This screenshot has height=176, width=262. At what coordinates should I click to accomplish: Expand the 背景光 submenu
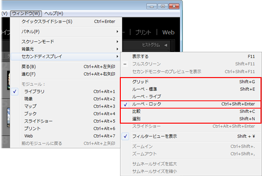[66, 49]
